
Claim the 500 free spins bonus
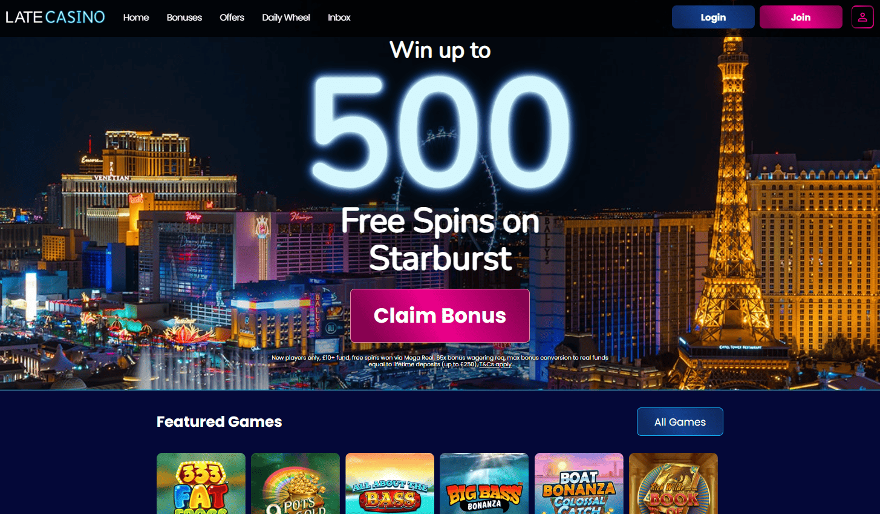point(440,315)
